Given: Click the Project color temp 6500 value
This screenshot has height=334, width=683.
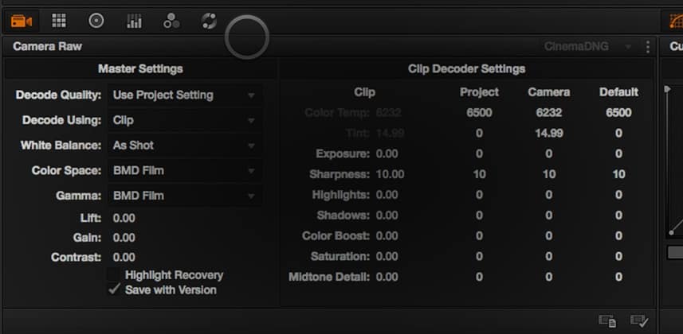Looking at the screenshot, I should (479, 113).
